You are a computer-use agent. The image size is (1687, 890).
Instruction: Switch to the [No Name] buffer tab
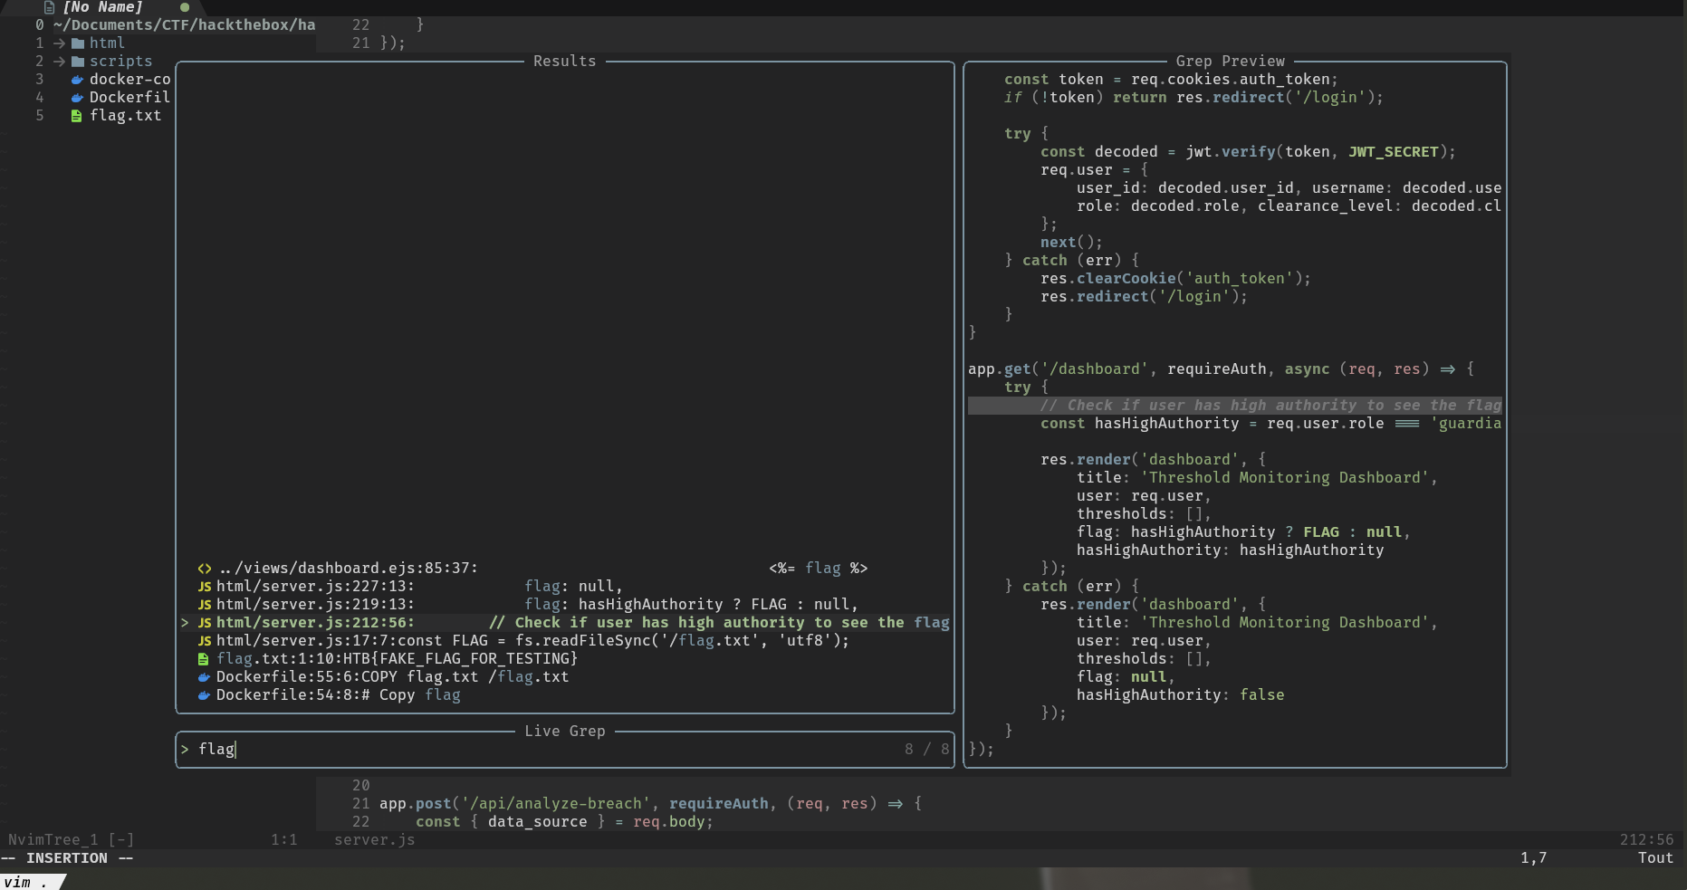click(102, 7)
